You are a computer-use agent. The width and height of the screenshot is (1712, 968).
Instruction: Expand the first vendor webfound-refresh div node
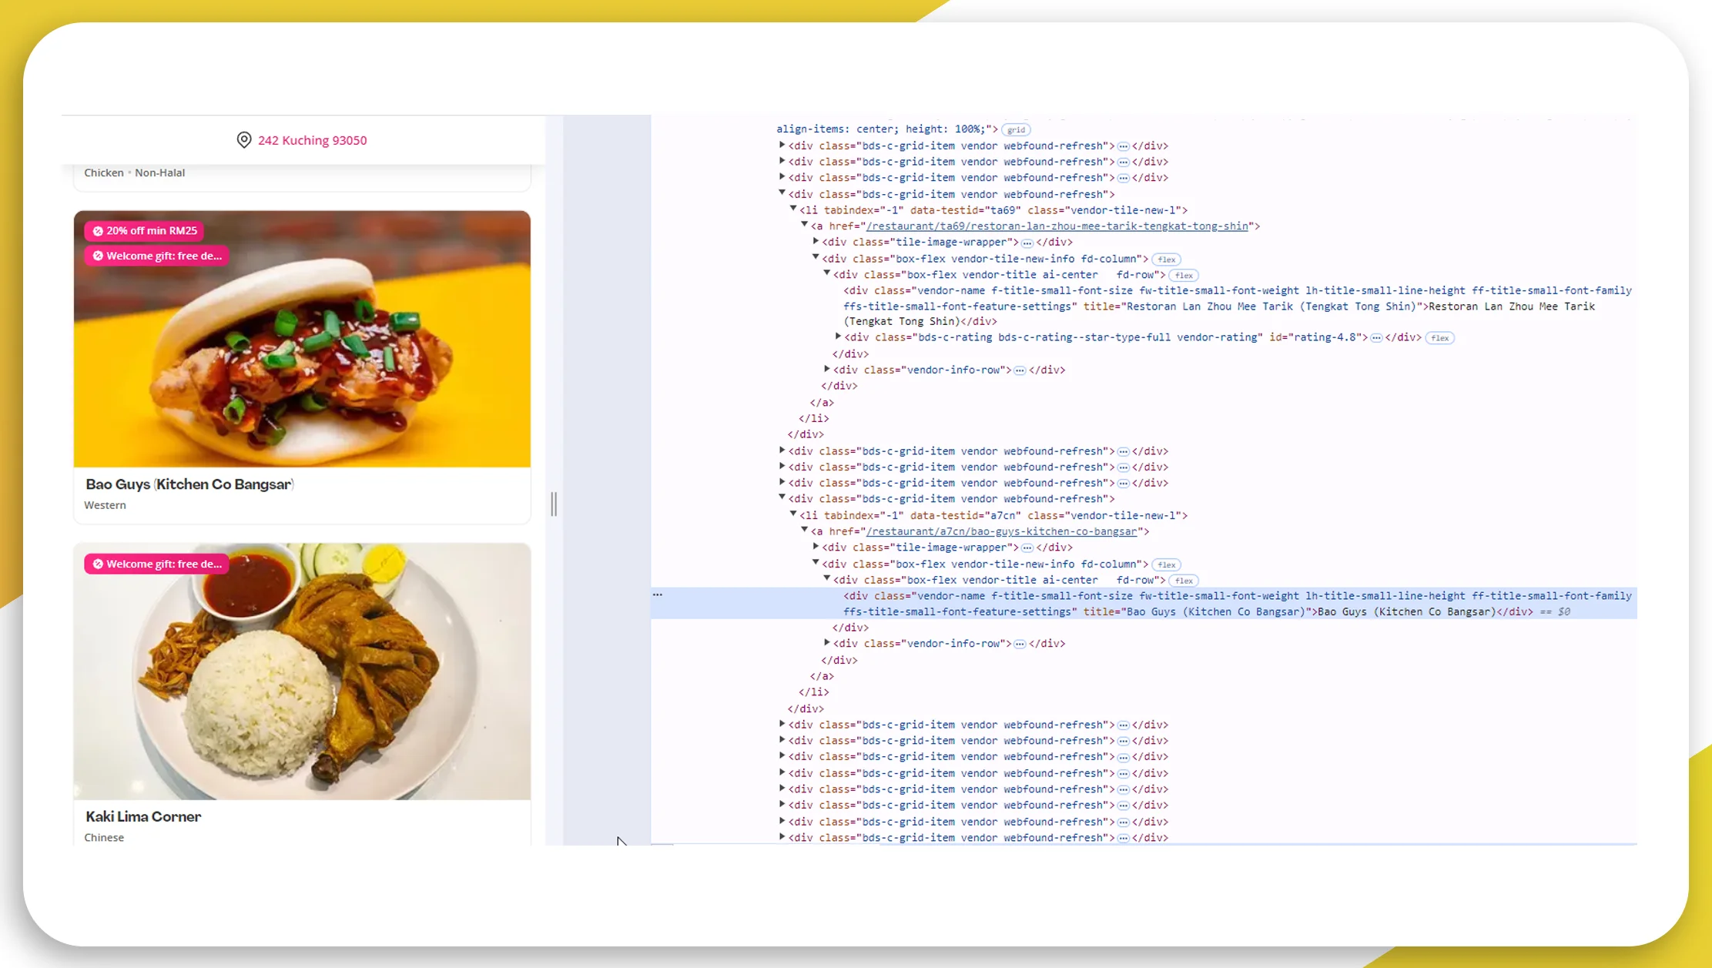click(x=782, y=146)
